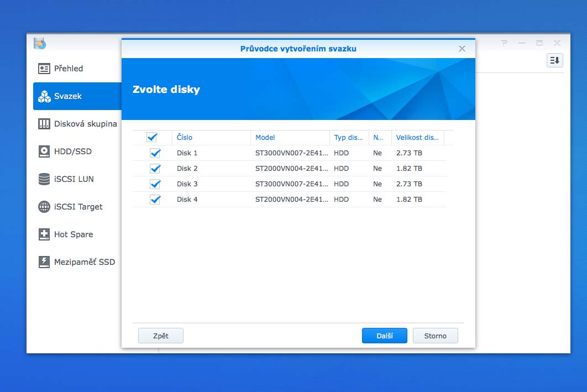
Task: Sort by Velikost disku column header
Action: 417,137
